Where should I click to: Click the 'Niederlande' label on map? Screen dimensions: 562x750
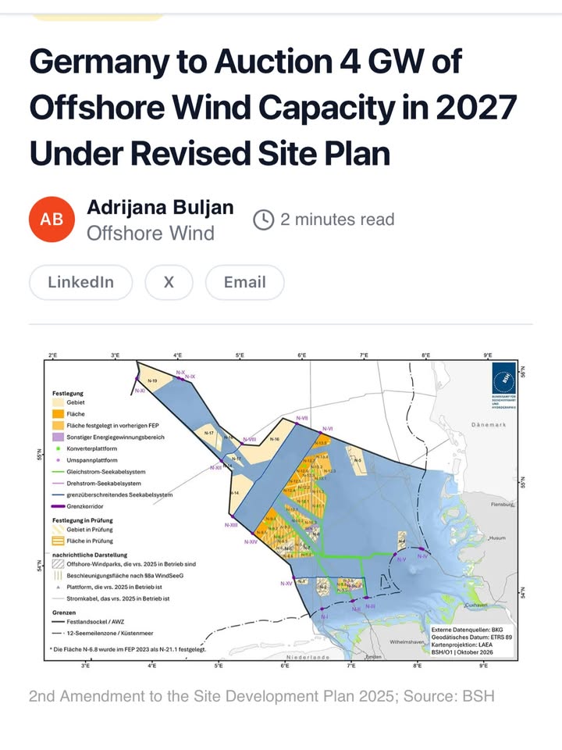(308, 657)
